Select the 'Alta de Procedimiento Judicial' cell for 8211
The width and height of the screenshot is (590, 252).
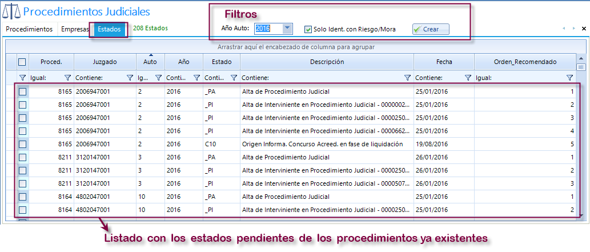(327, 157)
